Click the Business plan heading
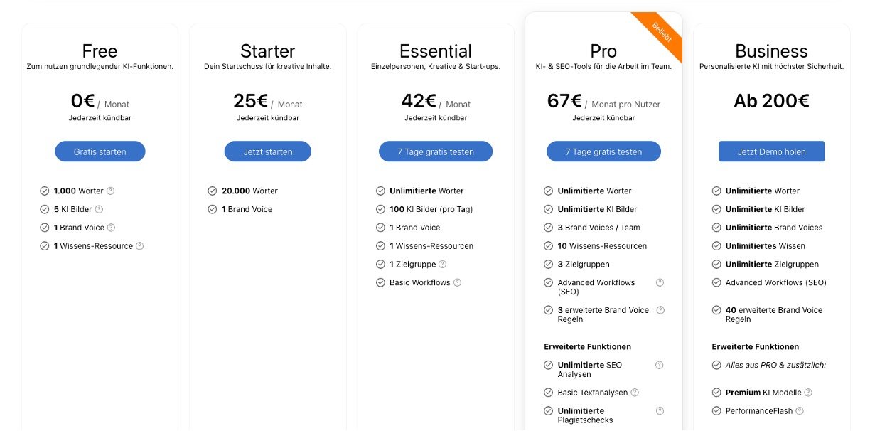 click(x=771, y=51)
